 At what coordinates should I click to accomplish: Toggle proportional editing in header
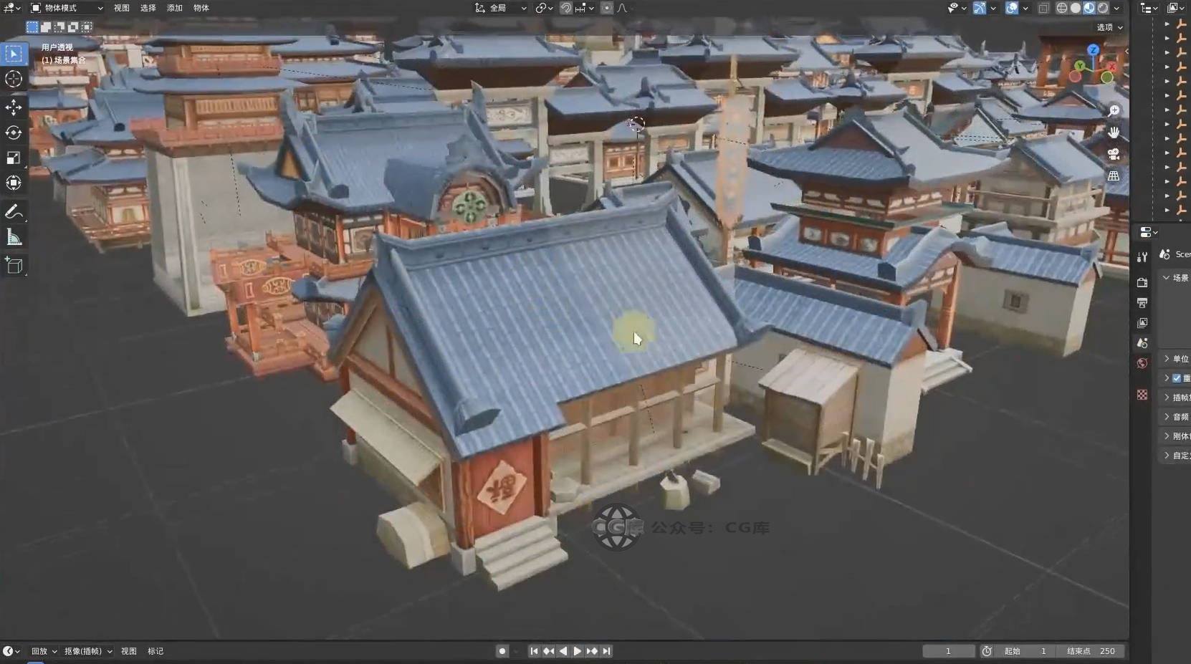click(607, 8)
